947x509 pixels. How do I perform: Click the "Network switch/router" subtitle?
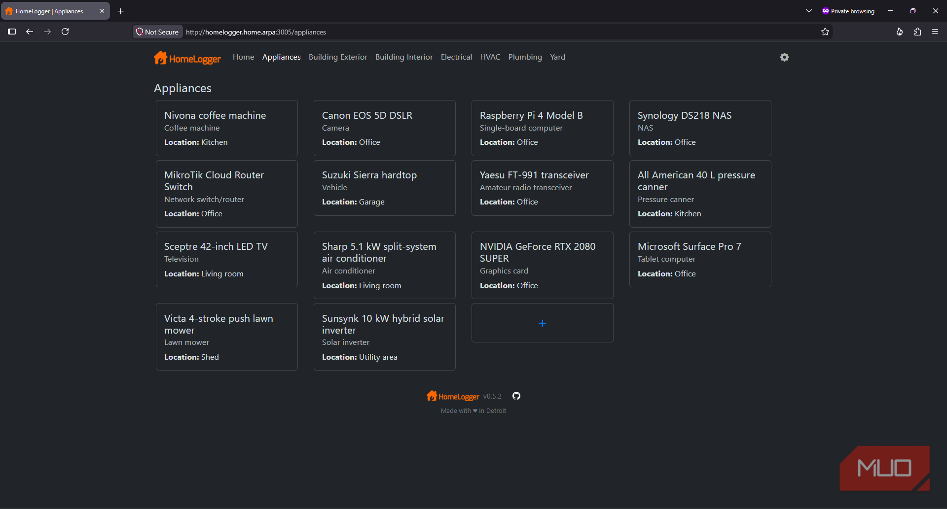point(204,200)
